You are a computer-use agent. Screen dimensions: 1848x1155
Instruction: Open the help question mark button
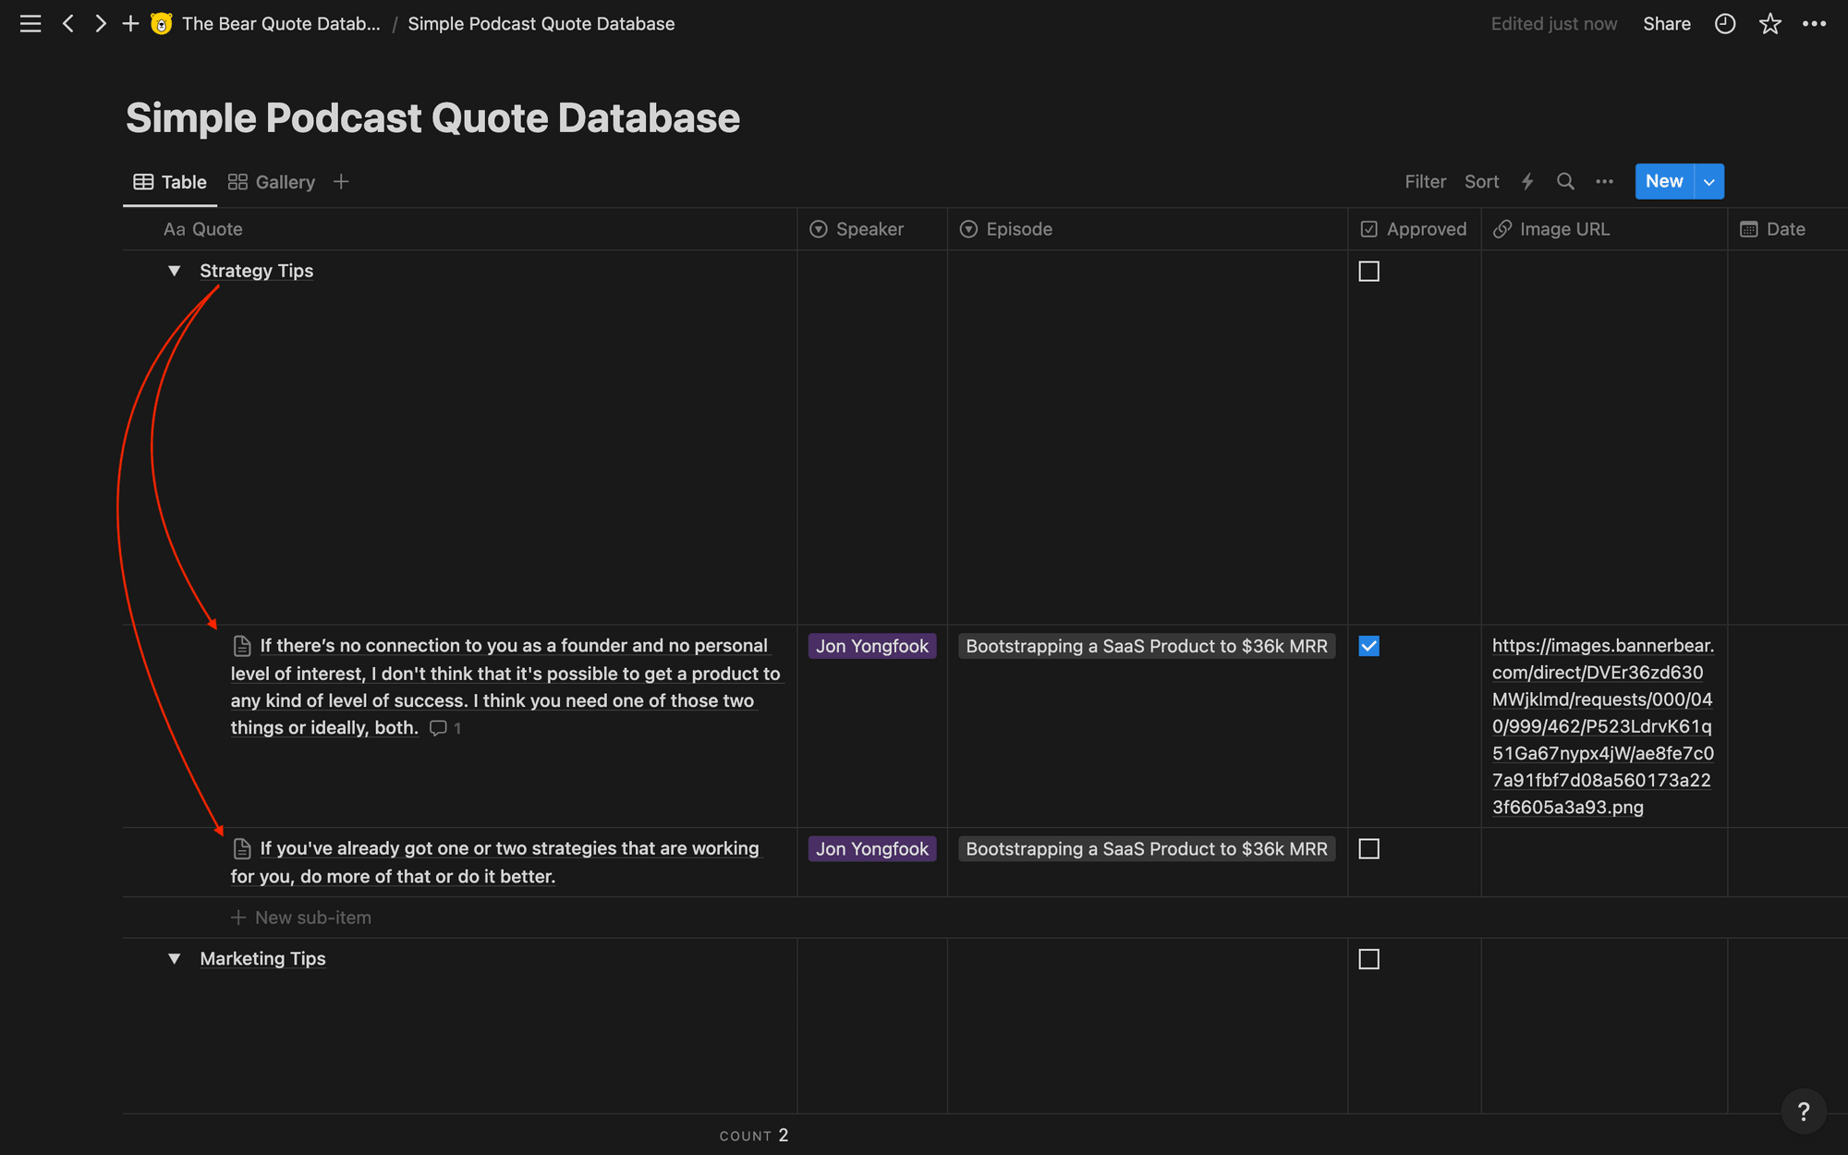(1803, 1112)
